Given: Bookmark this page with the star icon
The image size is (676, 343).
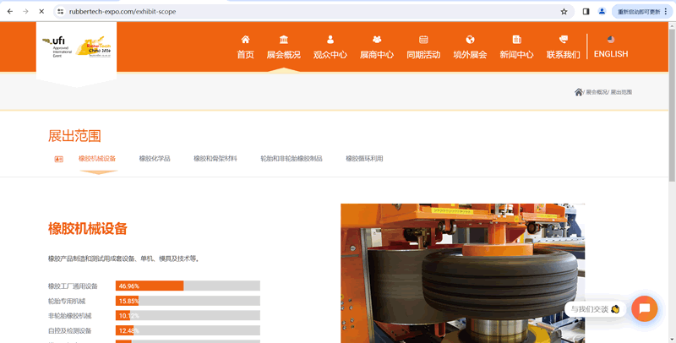Looking at the screenshot, I should [x=564, y=12].
